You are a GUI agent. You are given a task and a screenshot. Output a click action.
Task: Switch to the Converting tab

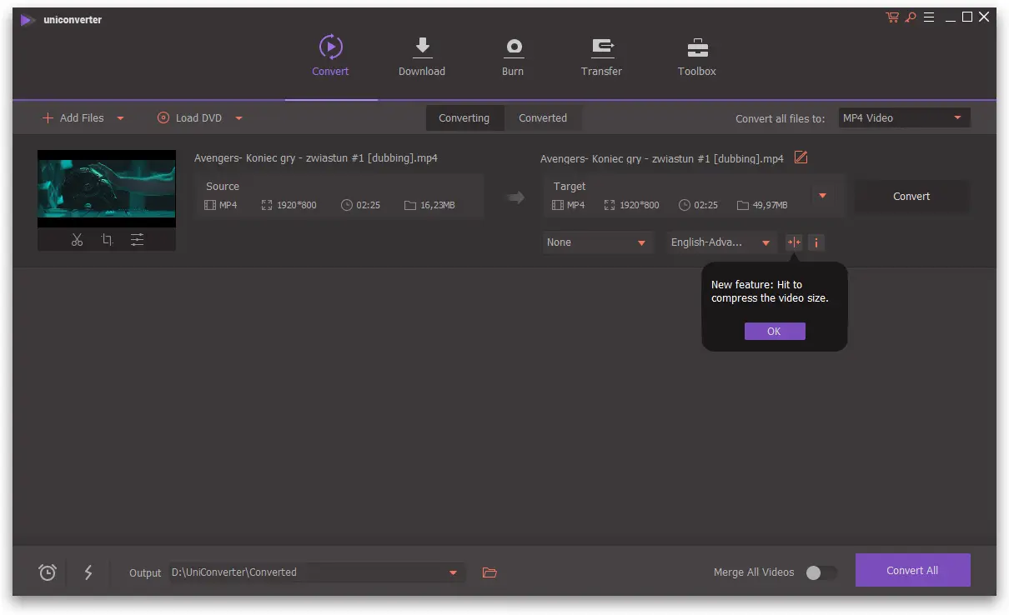(x=464, y=118)
